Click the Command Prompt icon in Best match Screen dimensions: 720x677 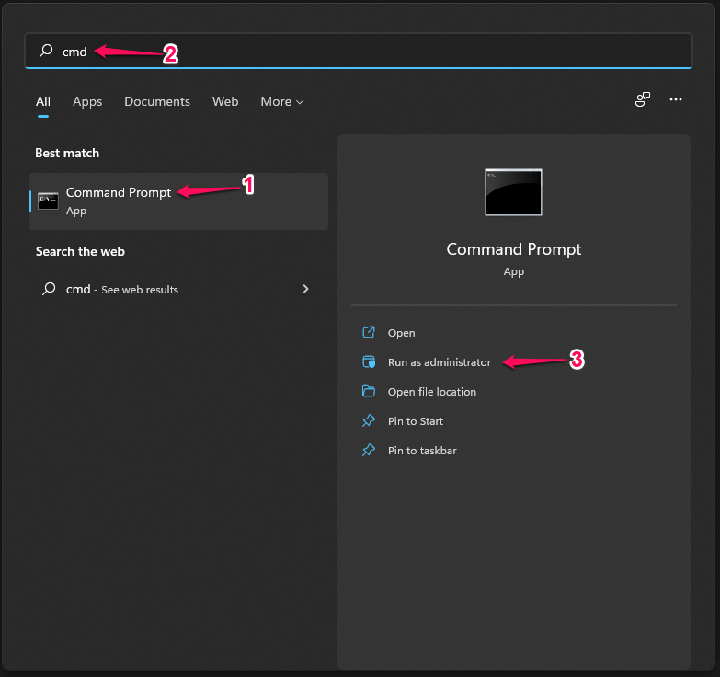[x=48, y=201]
